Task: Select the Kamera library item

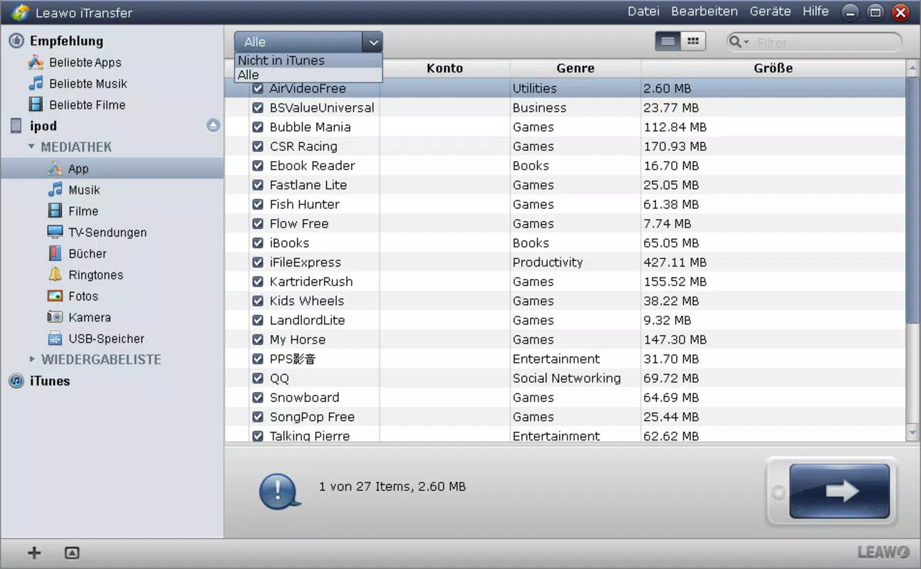Action: point(78,318)
